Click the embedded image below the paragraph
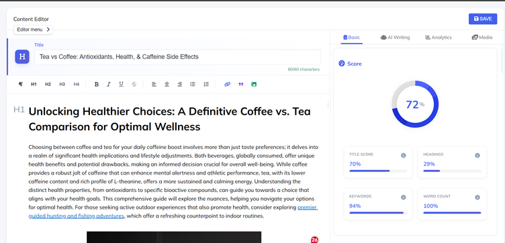Screen dimensions: 505x243 [174, 237]
